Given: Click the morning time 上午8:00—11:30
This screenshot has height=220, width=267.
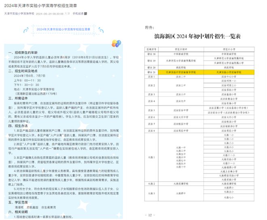Looking at the screenshot, I should pos(27,80).
